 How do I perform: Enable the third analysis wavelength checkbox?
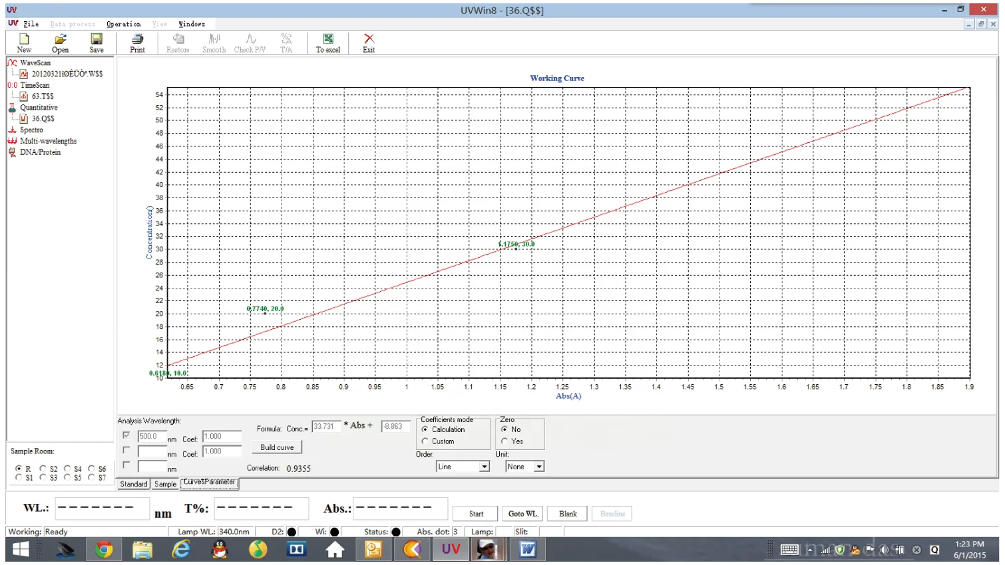[x=126, y=465]
